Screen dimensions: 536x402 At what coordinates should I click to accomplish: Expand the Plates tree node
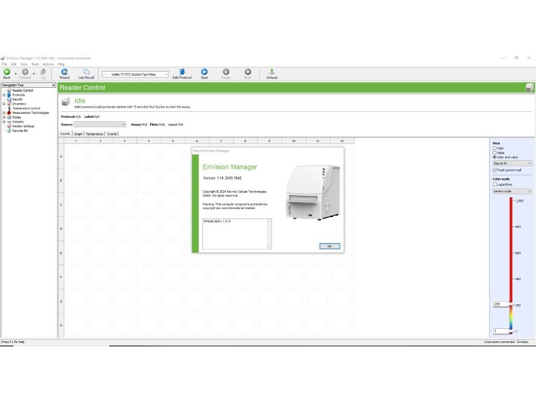point(4,117)
